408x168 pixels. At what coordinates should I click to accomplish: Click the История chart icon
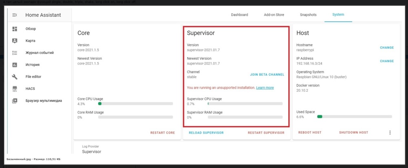click(x=15, y=65)
